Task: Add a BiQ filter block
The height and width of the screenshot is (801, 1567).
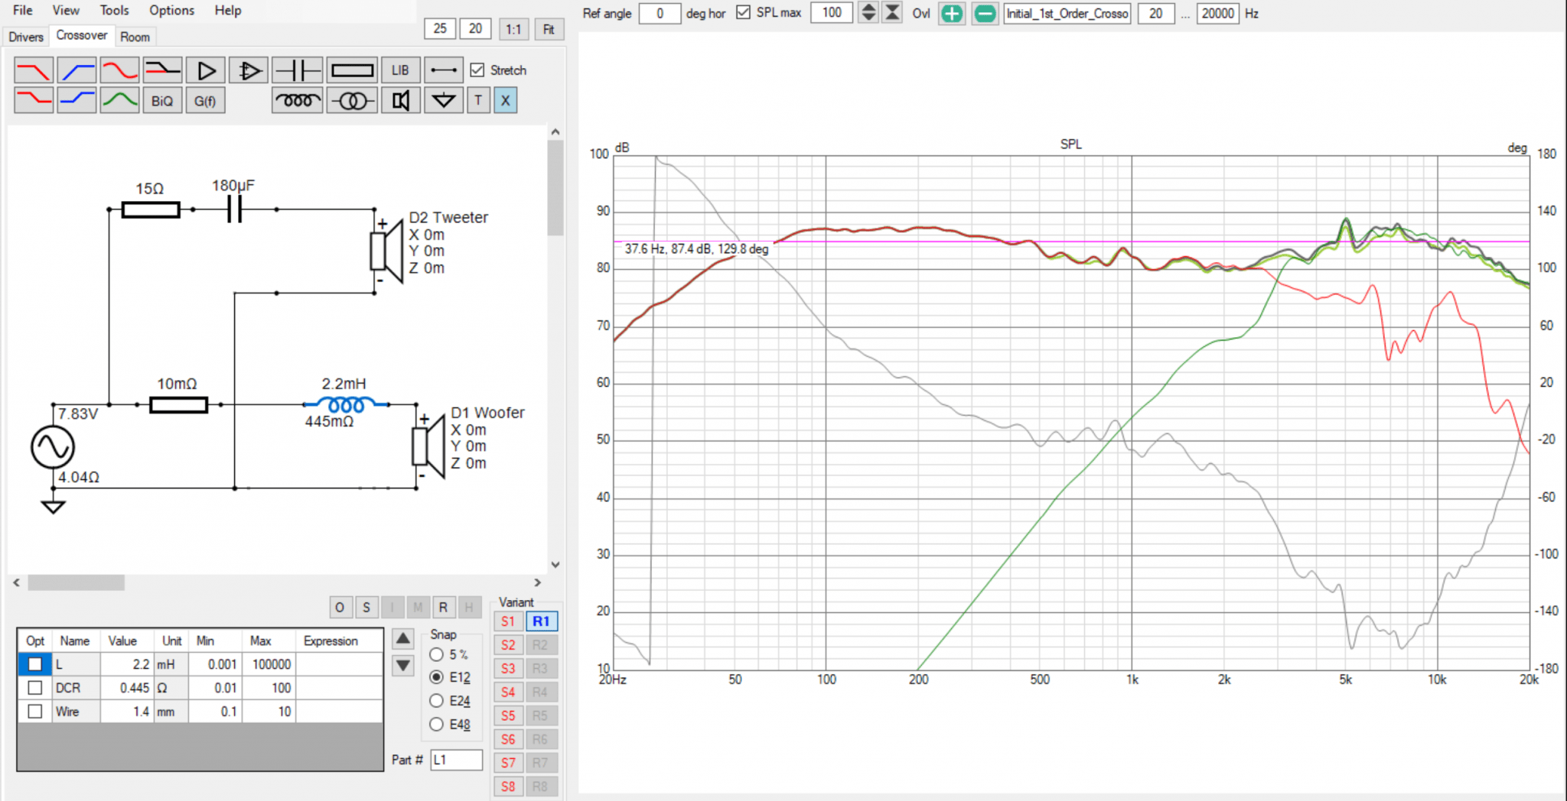Action: pos(162,100)
